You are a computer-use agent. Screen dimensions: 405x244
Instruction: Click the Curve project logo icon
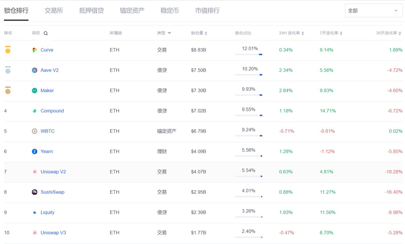(x=34, y=50)
